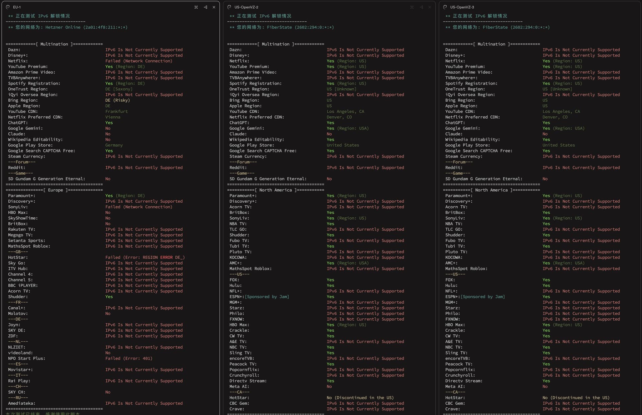Maximize the US-OpenVZ-2 pane via dimmed expand icon
This screenshot has height=415, width=642.
(412, 7)
